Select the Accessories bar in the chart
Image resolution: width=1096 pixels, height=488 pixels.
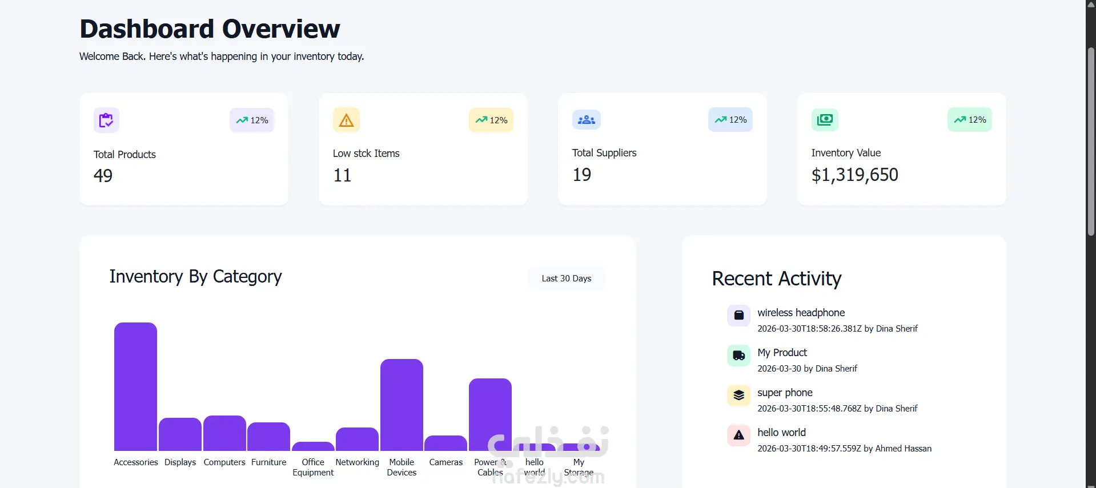(135, 386)
